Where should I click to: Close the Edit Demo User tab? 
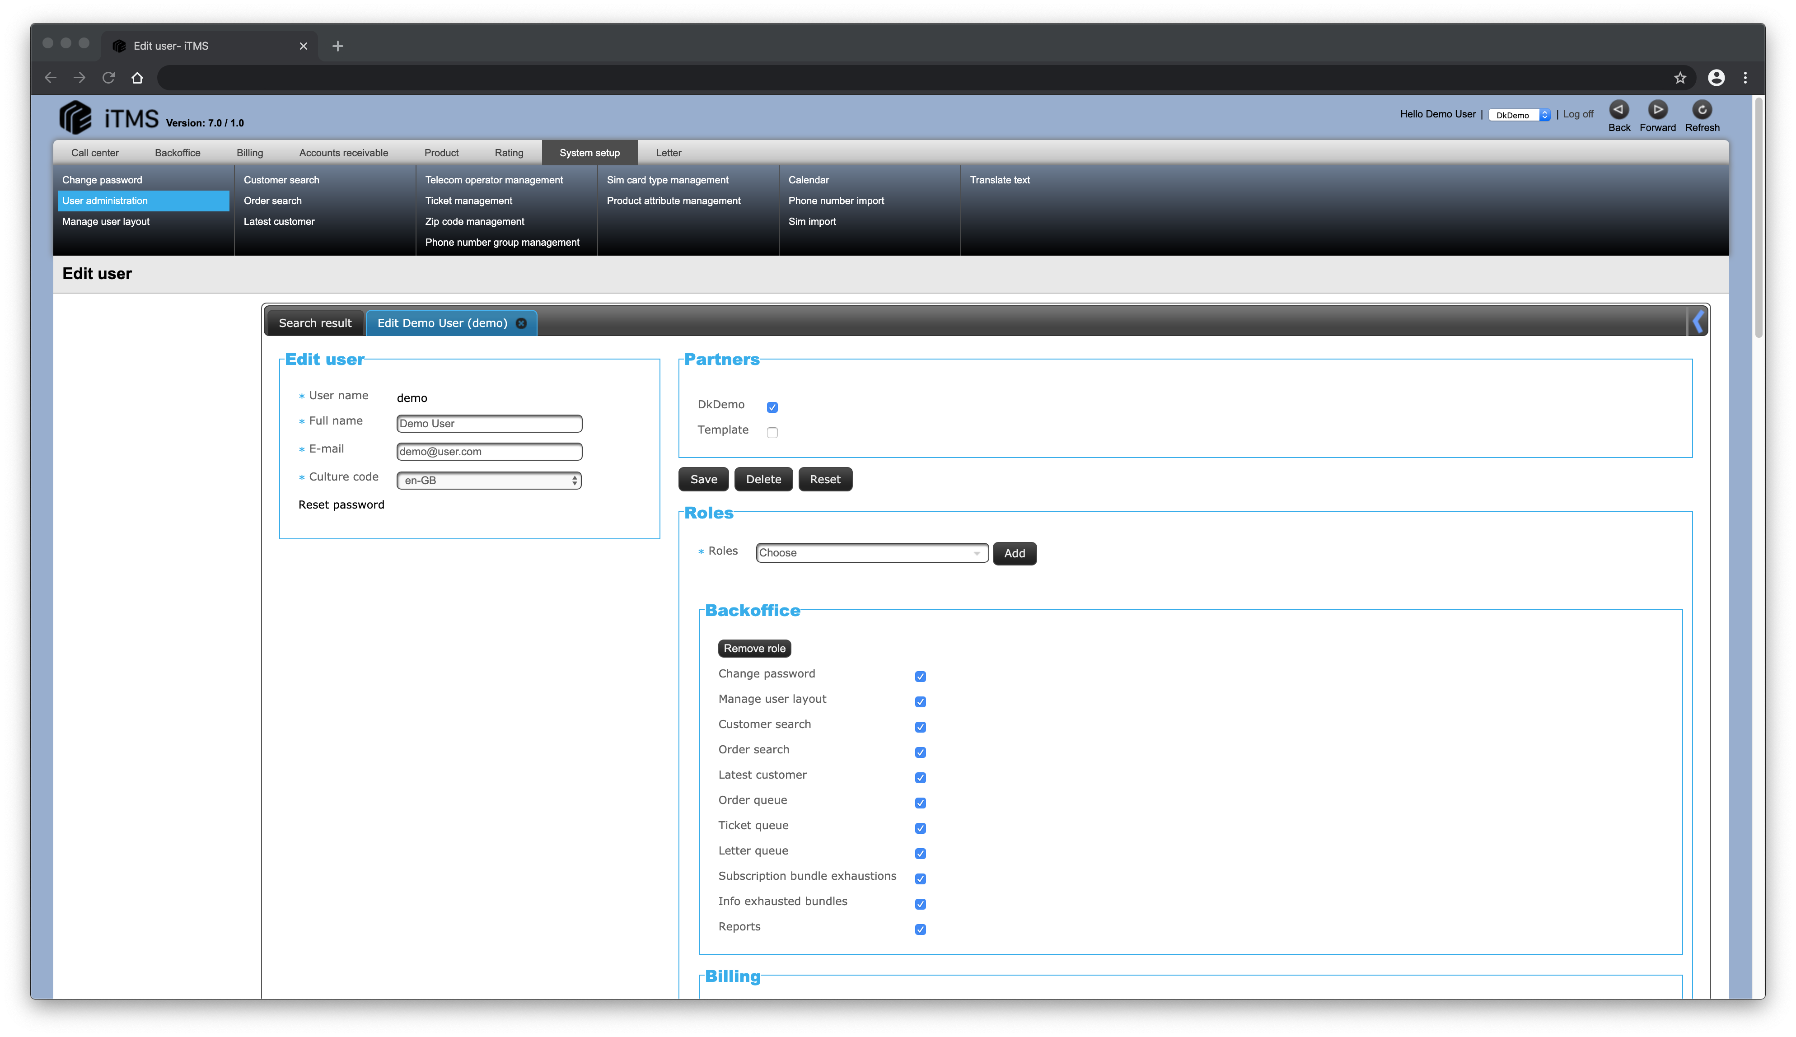point(521,323)
